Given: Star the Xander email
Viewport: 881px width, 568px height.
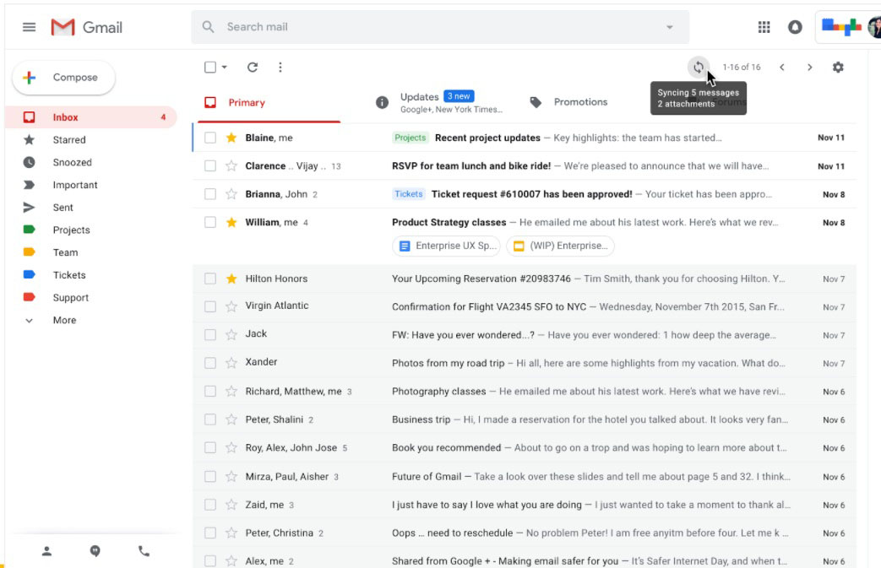Looking at the screenshot, I should [x=231, y=363].
